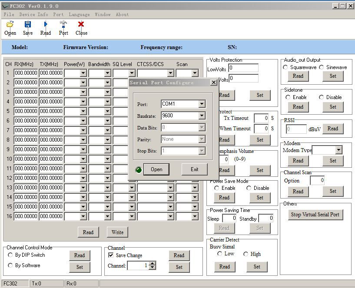This screenshot has width=355, height=288.
Task: Expand channel 1 Scan dropdown
Action: pyautogui.click(x=195, y=73)
